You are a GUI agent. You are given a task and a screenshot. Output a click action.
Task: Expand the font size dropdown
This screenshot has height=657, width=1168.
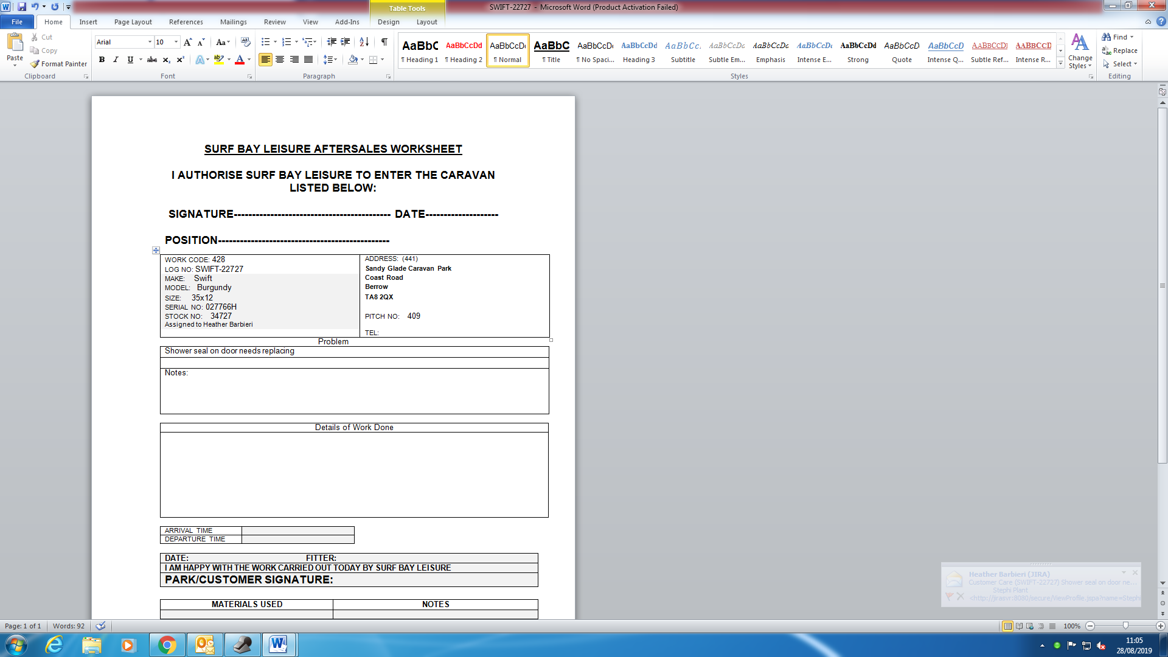tap(176, 42)
